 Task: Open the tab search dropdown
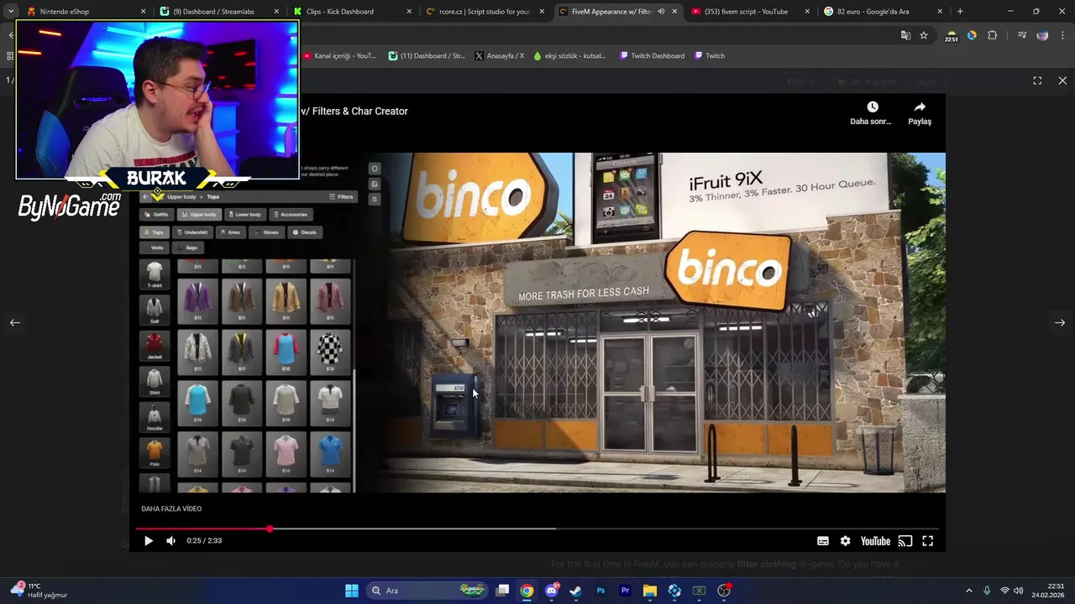tap(11, 12)
